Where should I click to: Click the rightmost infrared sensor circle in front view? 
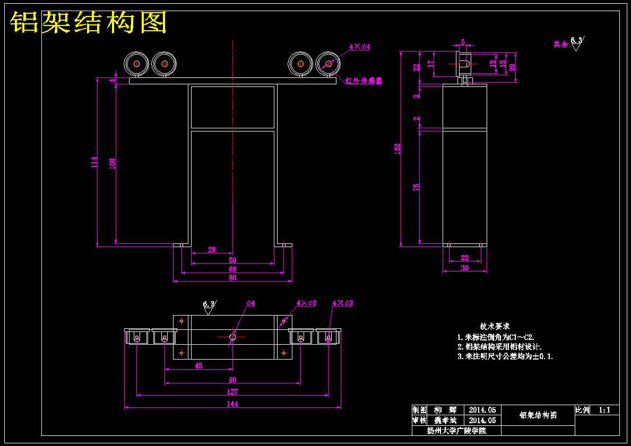(328, 64)
